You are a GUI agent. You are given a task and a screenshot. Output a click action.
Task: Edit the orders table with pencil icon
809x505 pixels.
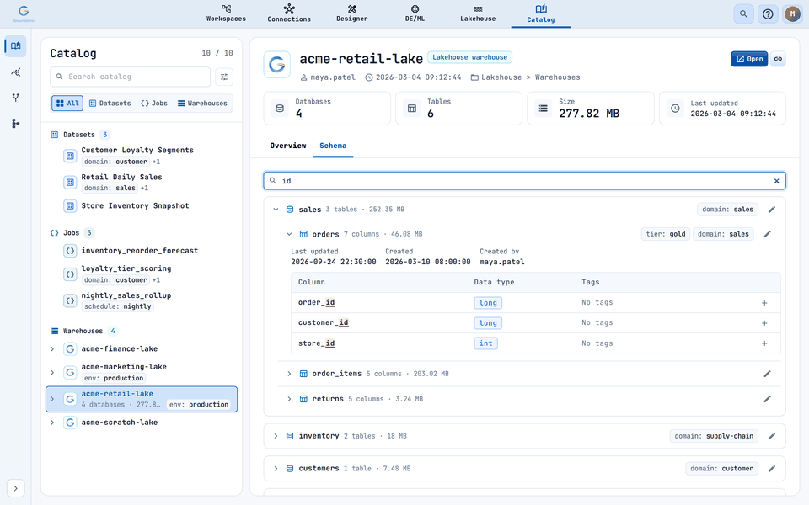(767, 234)
